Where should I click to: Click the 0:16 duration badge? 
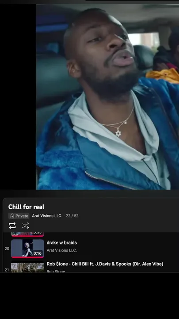coord(38,253)
